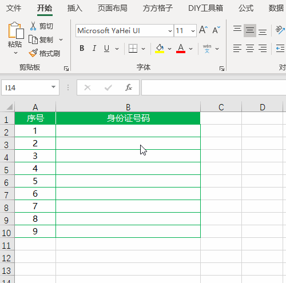The image size is (286, 283).
Task: Click the text orientation icon
Action: [280, 30]
